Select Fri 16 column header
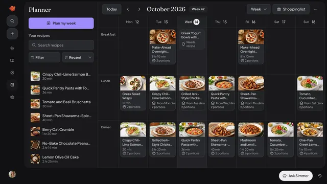 tap(250, 22)
